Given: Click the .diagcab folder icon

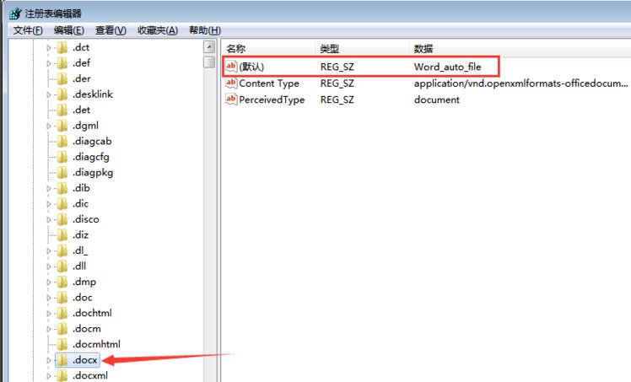Looking at the screenshot, I should coord(62,142).
